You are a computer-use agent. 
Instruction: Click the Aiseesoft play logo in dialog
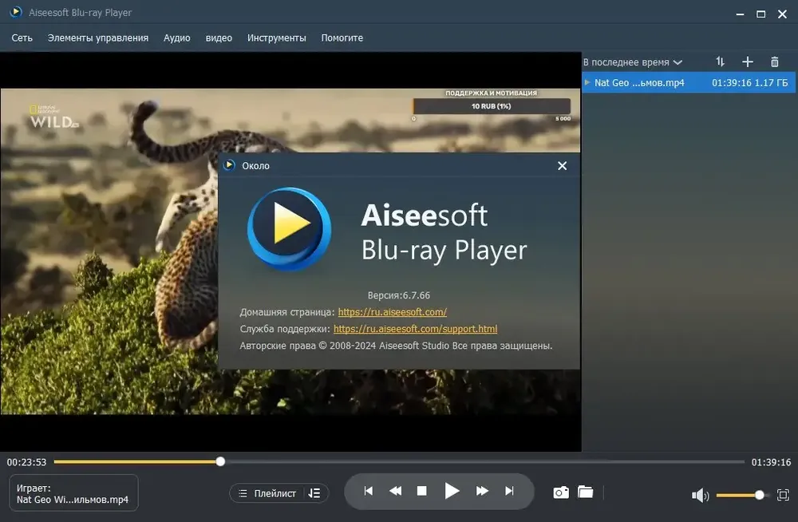coord(289,228)
